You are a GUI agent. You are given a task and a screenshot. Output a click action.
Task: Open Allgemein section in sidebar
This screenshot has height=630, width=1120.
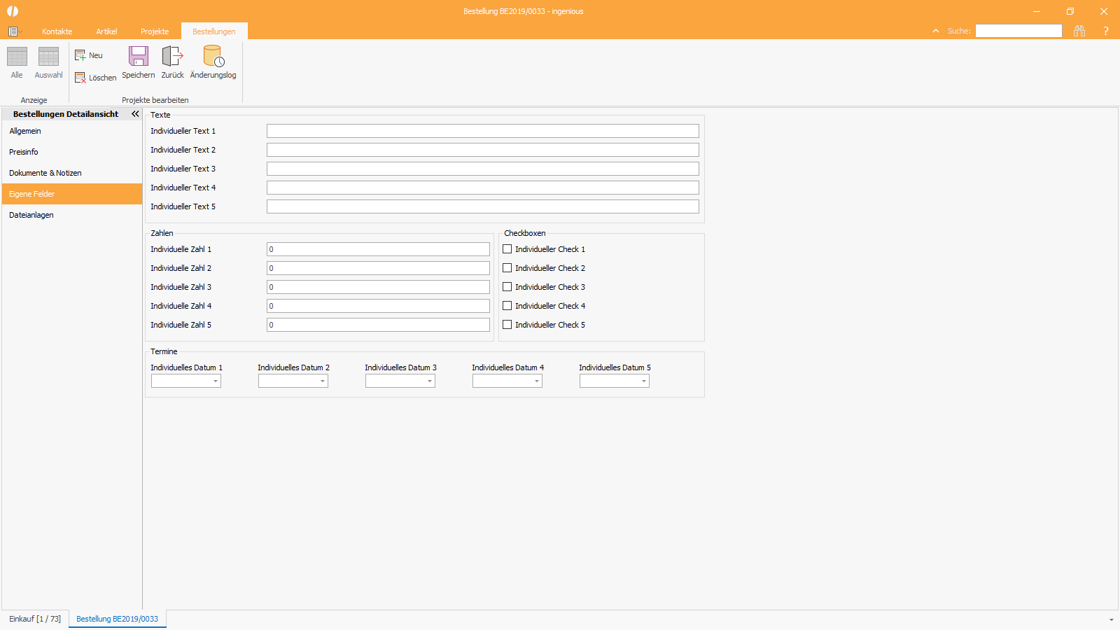pos(72,131)
